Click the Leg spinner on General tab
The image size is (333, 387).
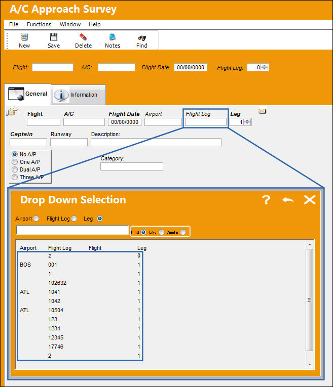click(x=247, y=122)
